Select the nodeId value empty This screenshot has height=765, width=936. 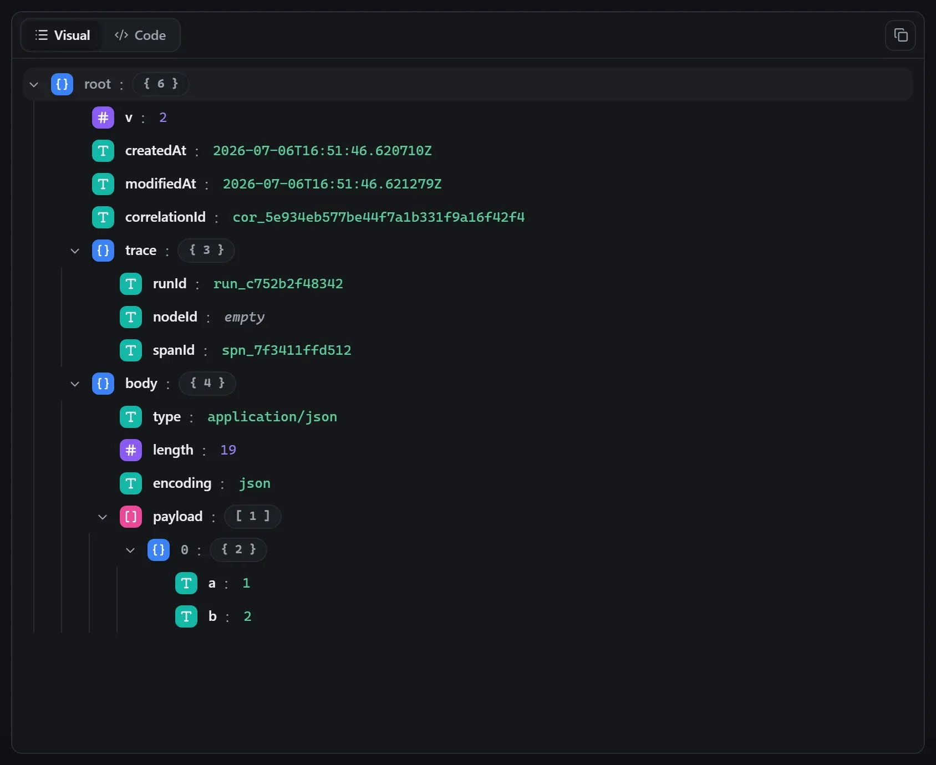pos(245,317)
